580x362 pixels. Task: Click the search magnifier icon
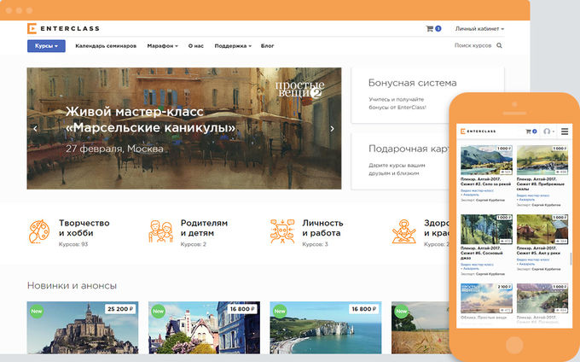coord(500,45)
